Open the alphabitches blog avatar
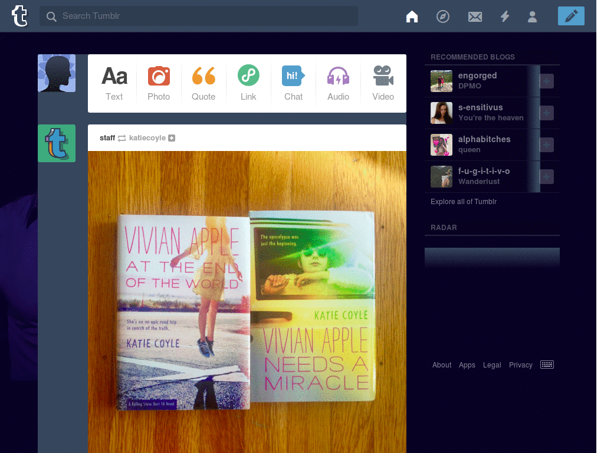This screenshot has width=604, height=453. pos(441,145)
